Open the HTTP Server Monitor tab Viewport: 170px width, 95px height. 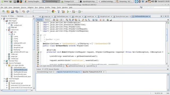click(x=52, y=69)
